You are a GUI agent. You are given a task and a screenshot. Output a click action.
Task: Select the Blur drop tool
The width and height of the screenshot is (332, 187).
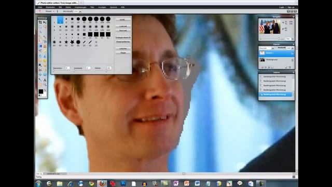40,56
